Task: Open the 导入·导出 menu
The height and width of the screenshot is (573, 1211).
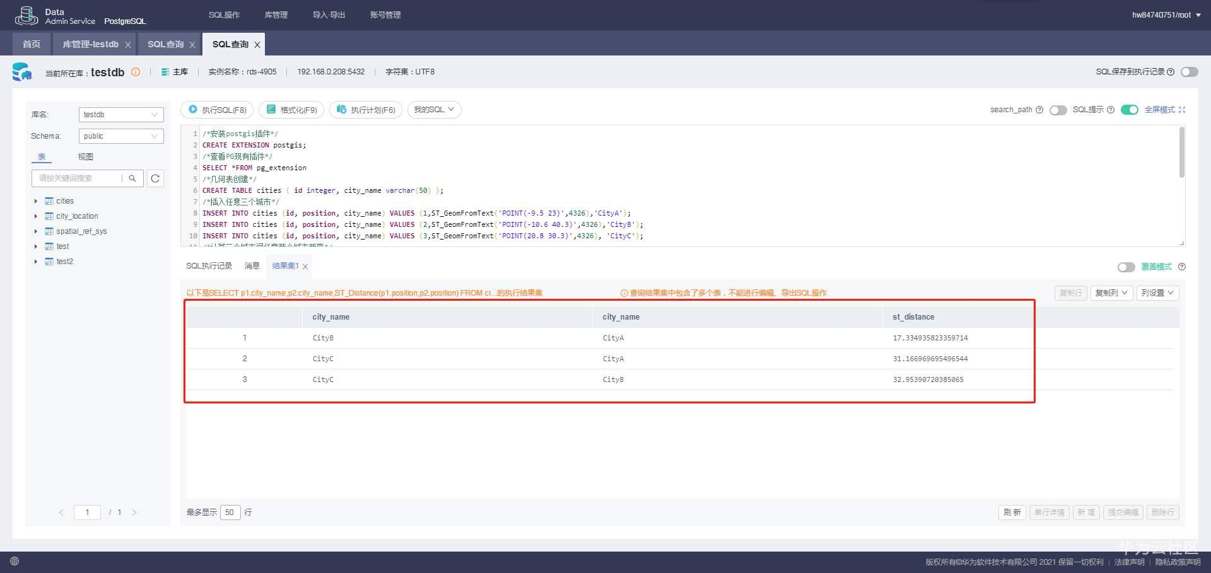Action: point(329,15)
